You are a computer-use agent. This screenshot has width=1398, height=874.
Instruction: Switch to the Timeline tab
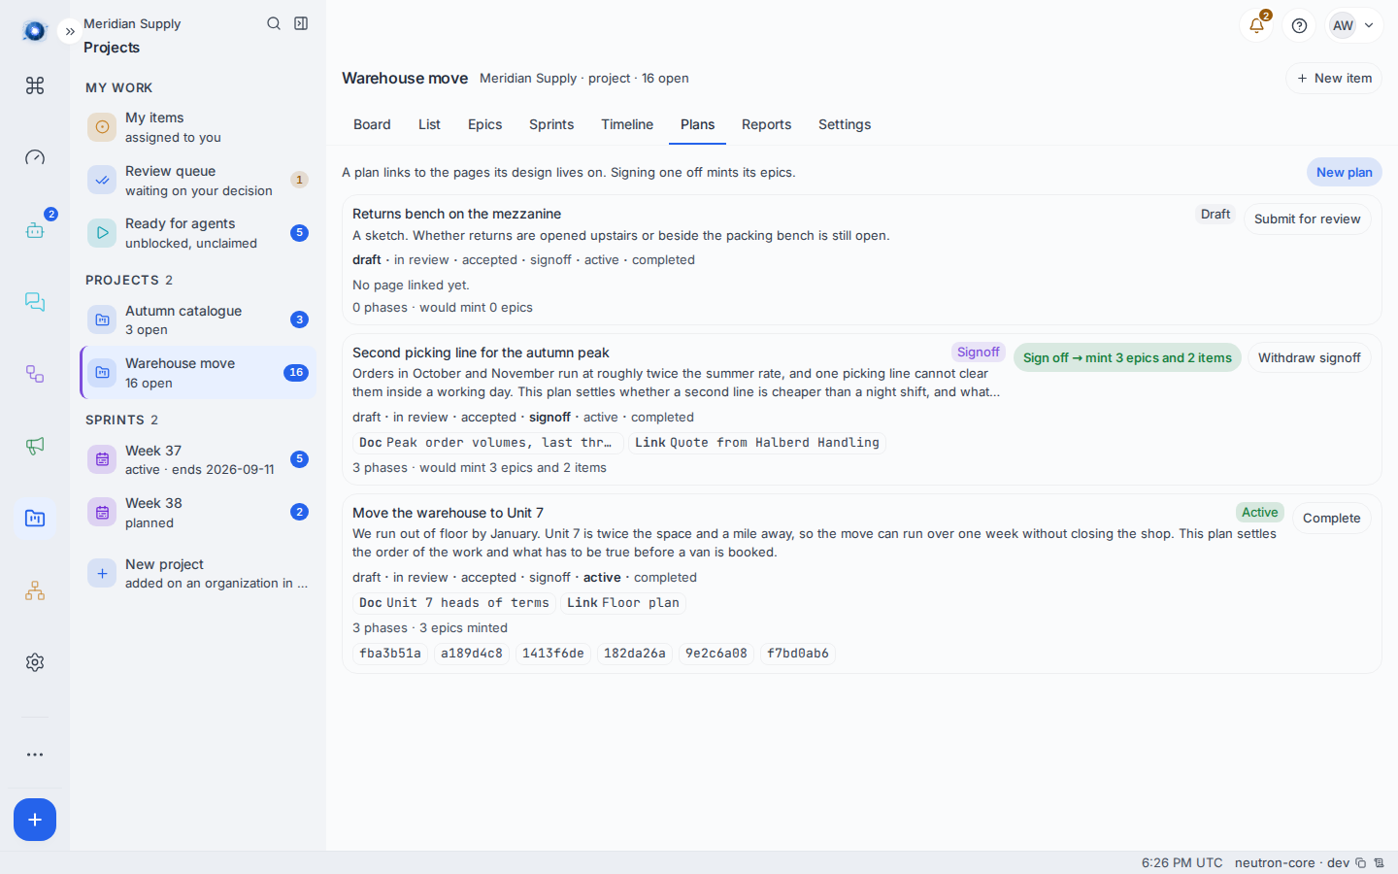(627, 124)
